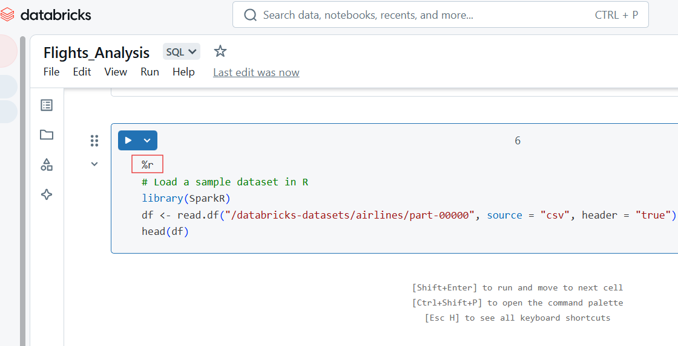The width and height of the screenshot is (678, 346).
Task: Click the 'Load a sample dataset in R' comment
Action: pos(225,182)
